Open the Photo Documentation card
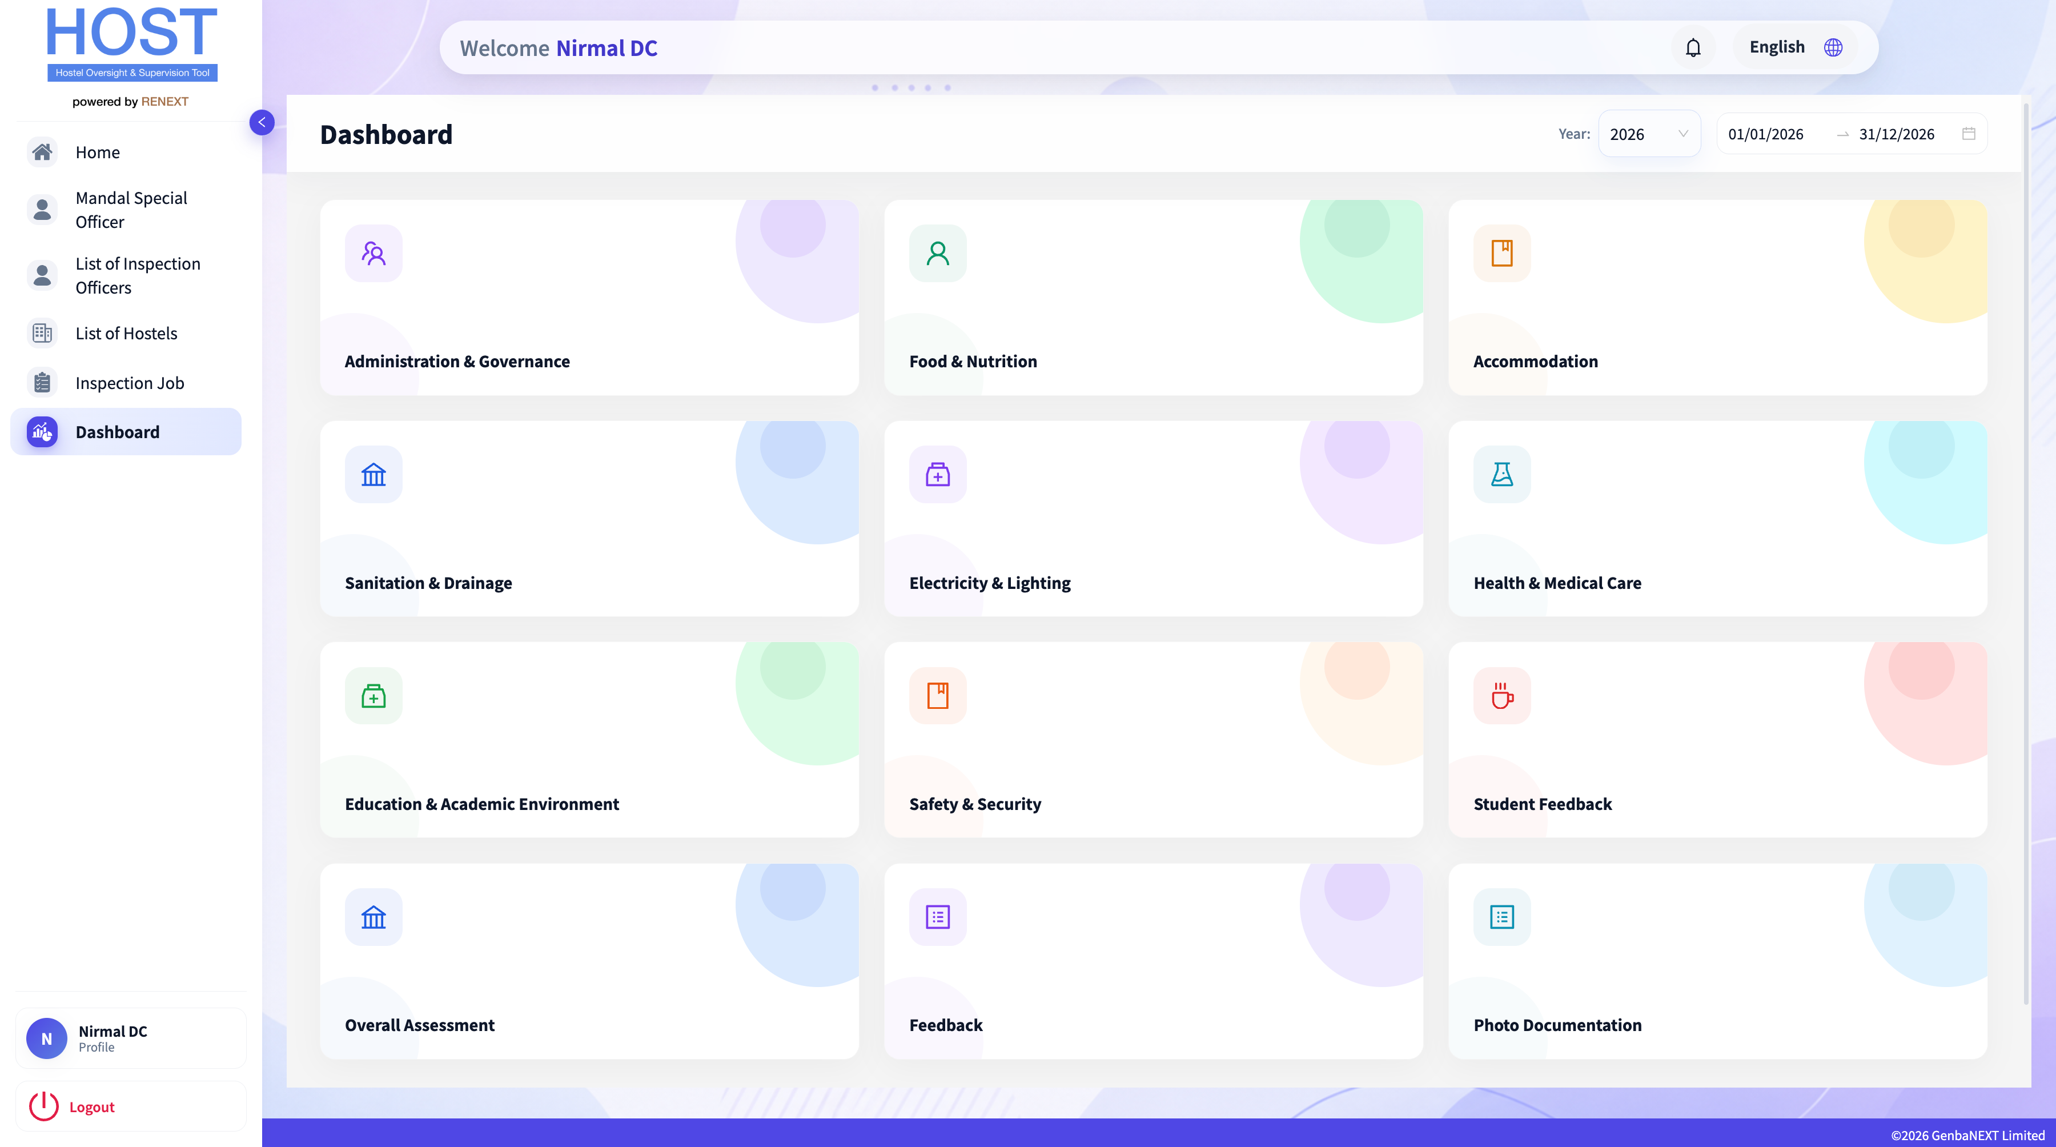2056x1147 pixels. coord(1717,962)
